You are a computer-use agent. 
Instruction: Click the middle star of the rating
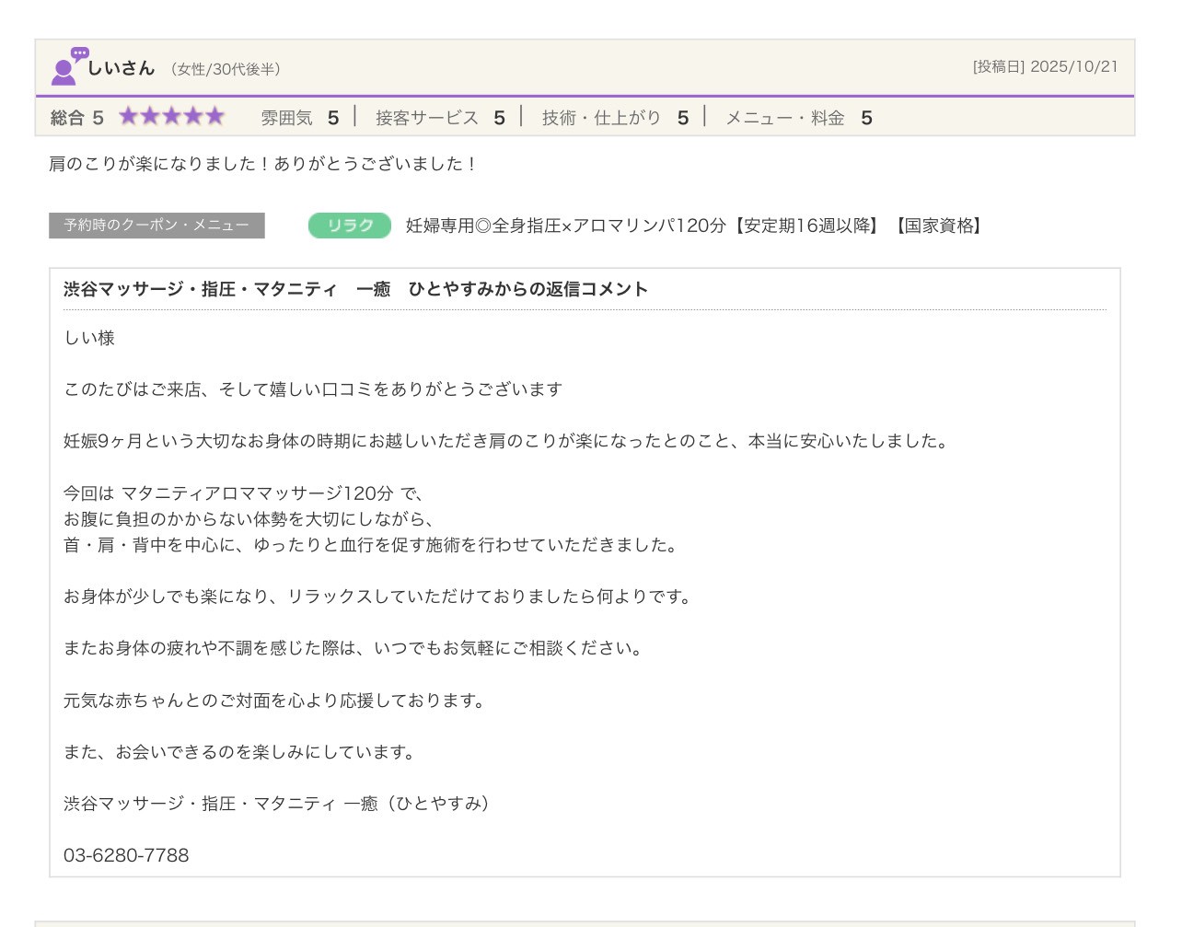(x=172, y=116)
